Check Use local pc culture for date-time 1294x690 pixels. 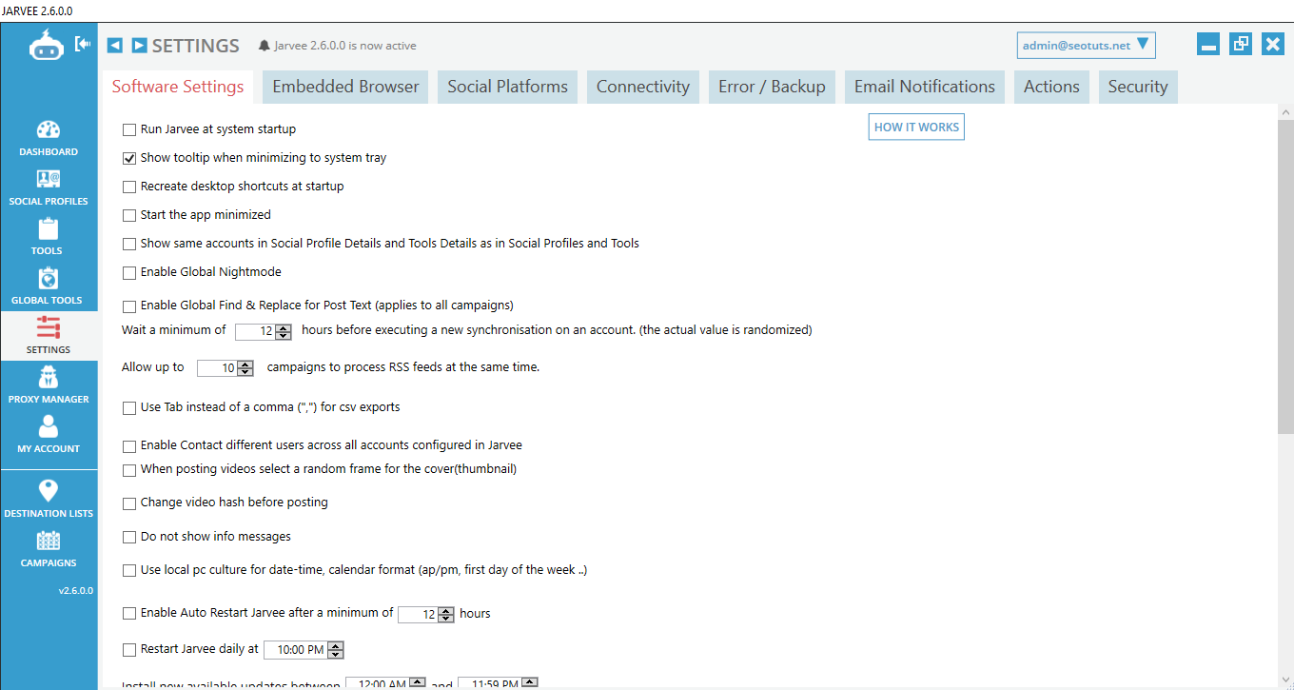click(129, 570)
